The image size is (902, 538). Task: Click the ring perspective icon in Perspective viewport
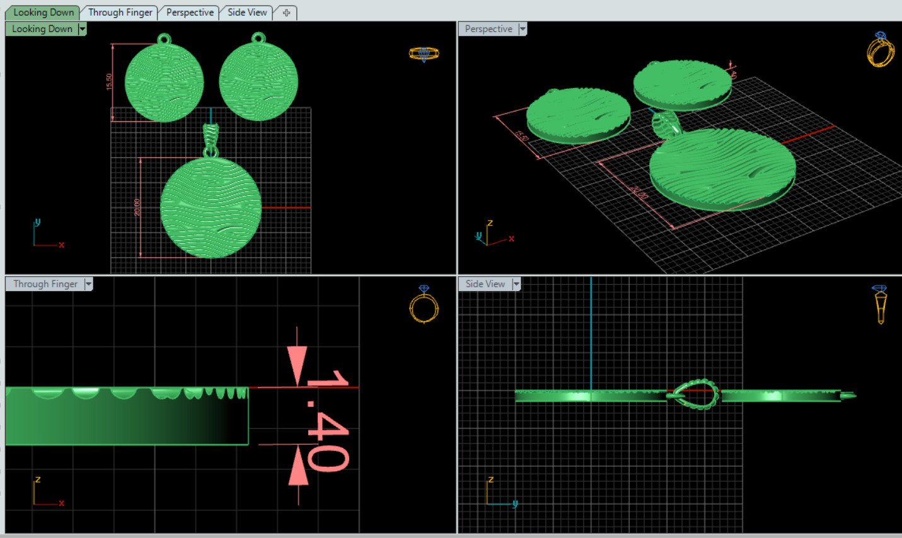coord(881,49)
